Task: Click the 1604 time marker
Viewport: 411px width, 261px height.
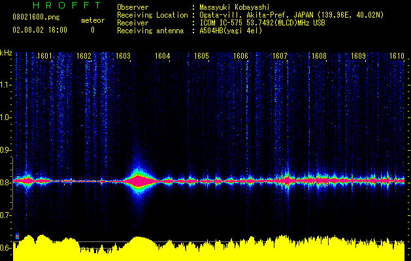Action: (163, 56)
